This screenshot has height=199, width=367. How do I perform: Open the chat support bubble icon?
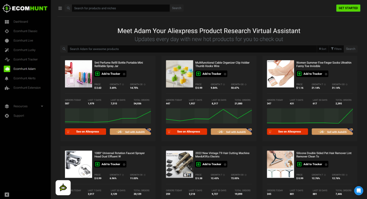coord(359,191)
